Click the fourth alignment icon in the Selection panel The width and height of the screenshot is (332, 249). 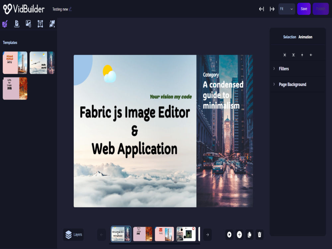[x=311, y=55]
